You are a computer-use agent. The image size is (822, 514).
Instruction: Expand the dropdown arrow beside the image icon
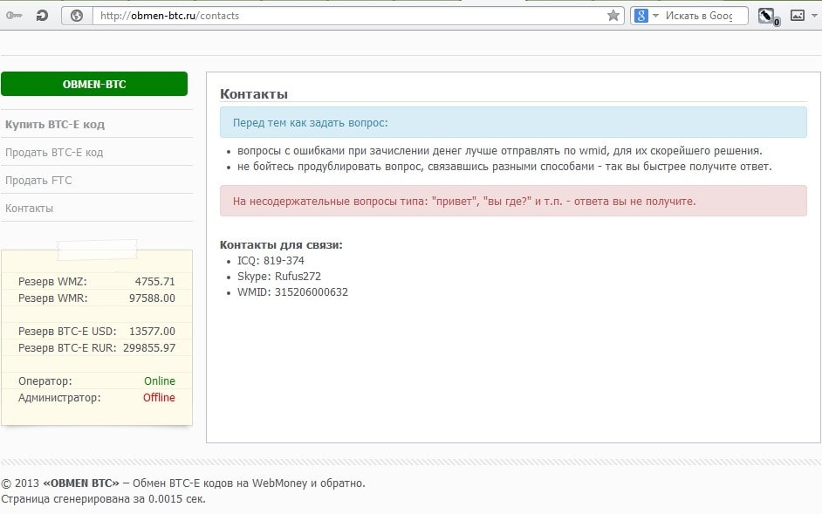point(815,15)
